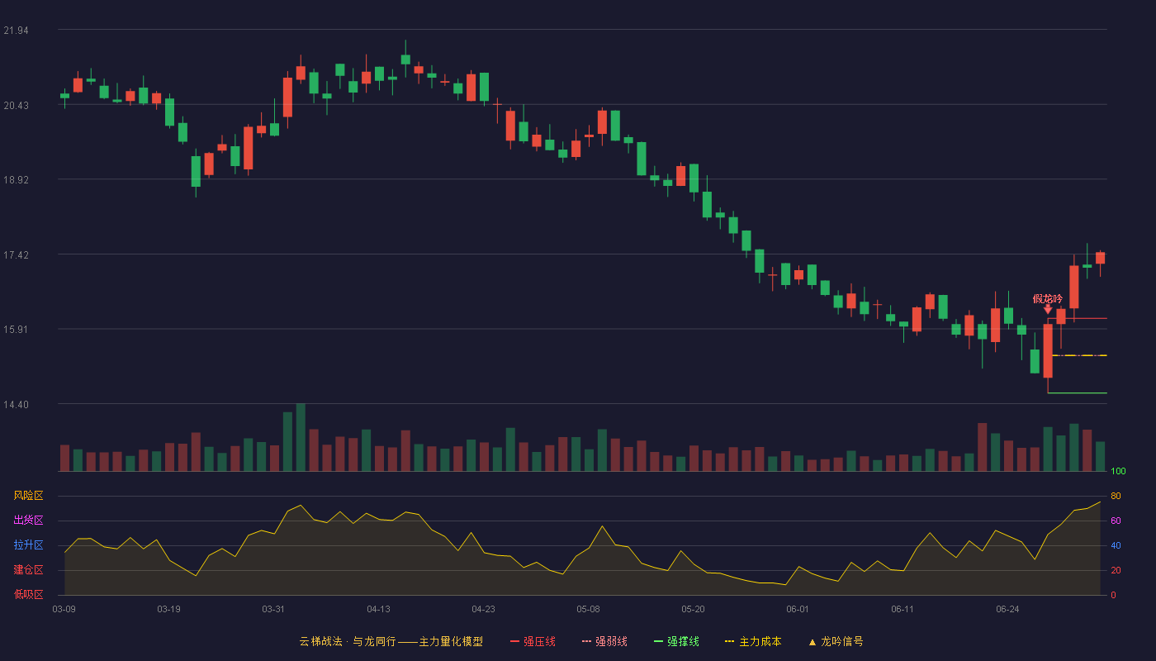Click the 06-11 date axis label

click(903, 609)
